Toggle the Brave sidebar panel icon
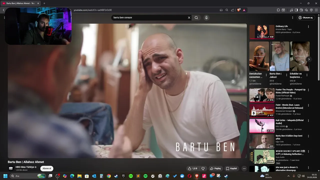The width and height of the screenshot is (320, 180). [296, 10]
